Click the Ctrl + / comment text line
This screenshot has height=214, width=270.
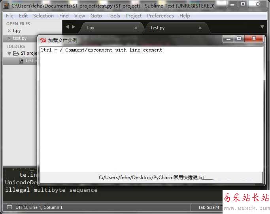[x=101, y=50]
